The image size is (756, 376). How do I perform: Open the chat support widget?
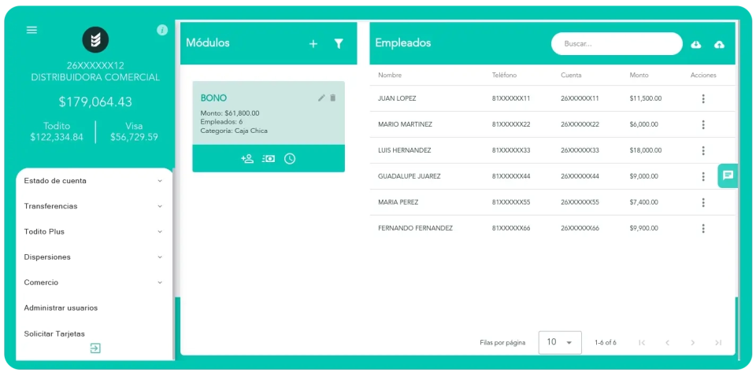pos(728,175)
